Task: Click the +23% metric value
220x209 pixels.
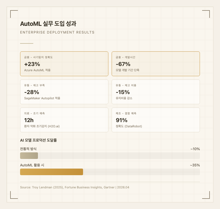Action: click(32, 64)
